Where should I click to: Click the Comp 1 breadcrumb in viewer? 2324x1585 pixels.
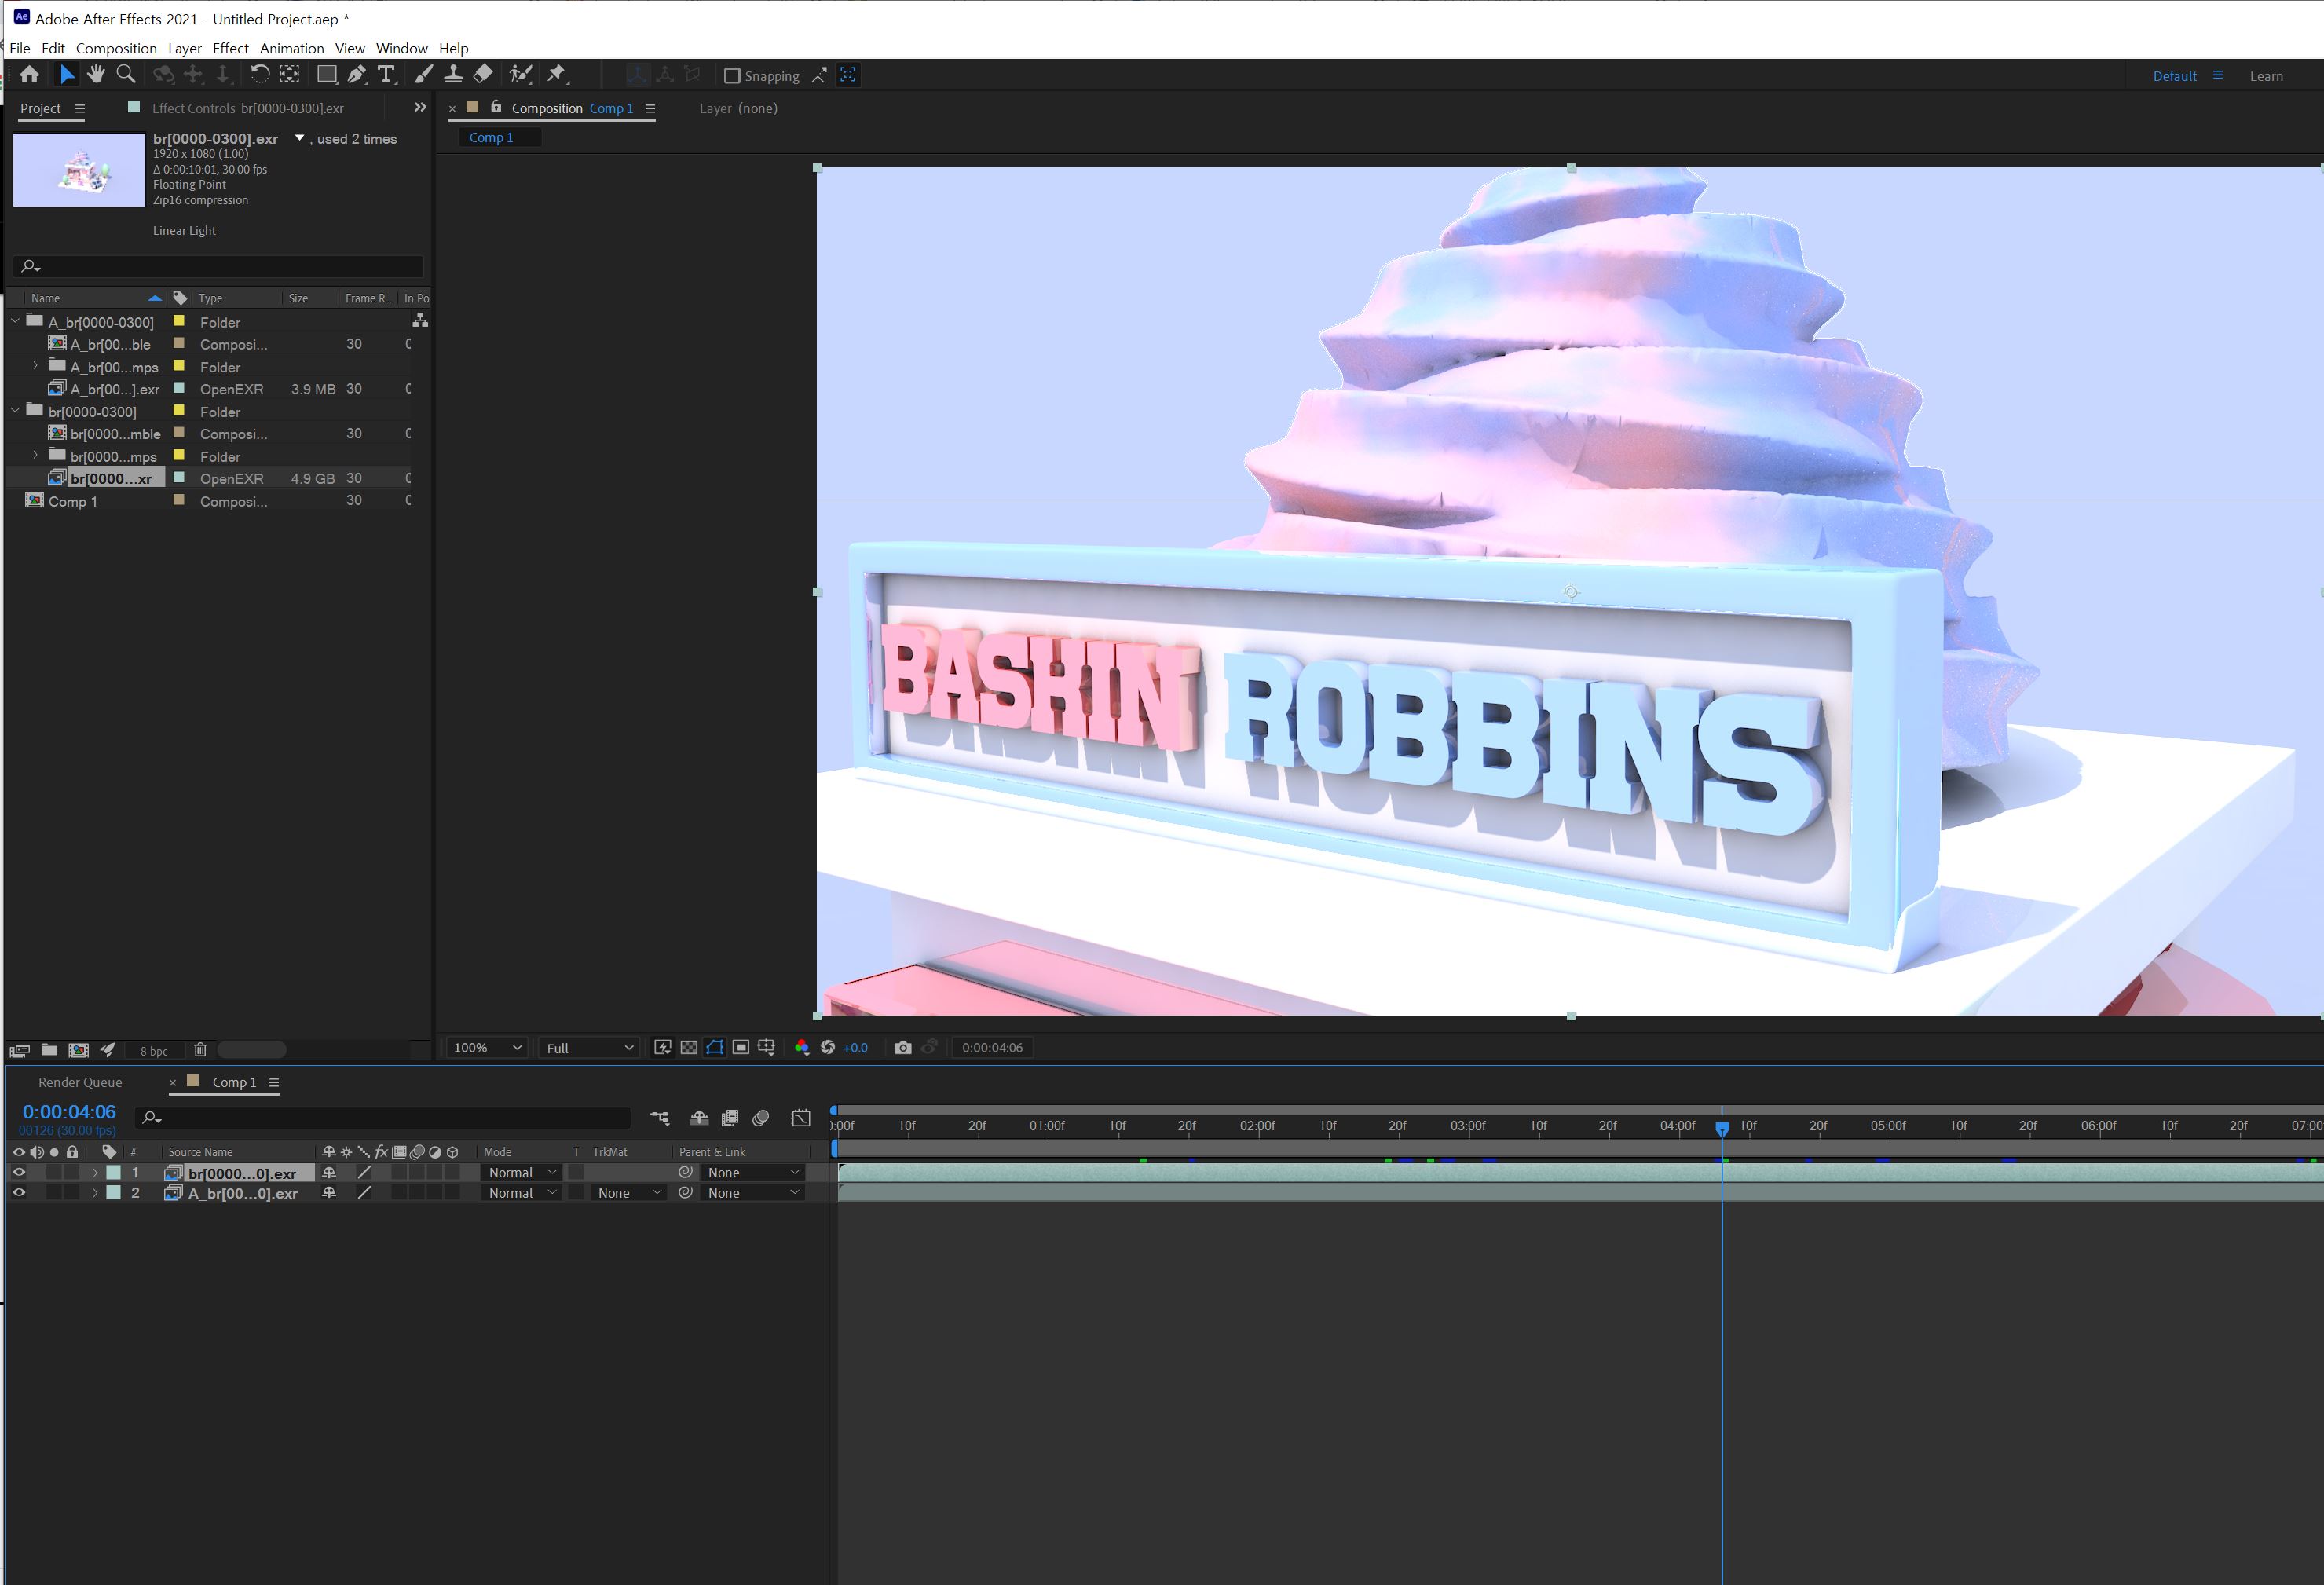tap(491, 138)
